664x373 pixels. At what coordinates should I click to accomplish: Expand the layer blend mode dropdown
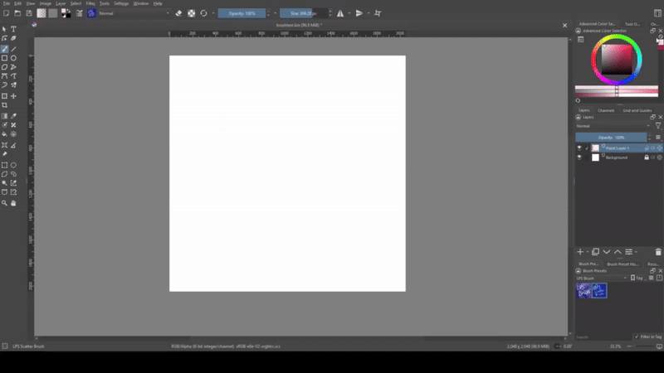[613, 126]
